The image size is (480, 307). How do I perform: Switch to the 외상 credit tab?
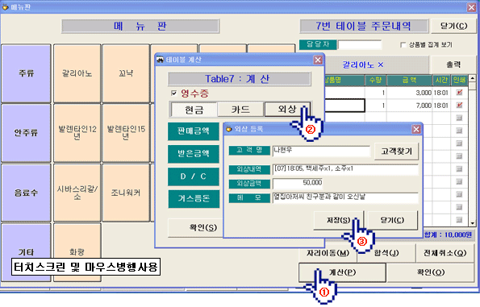coord(287,109)
